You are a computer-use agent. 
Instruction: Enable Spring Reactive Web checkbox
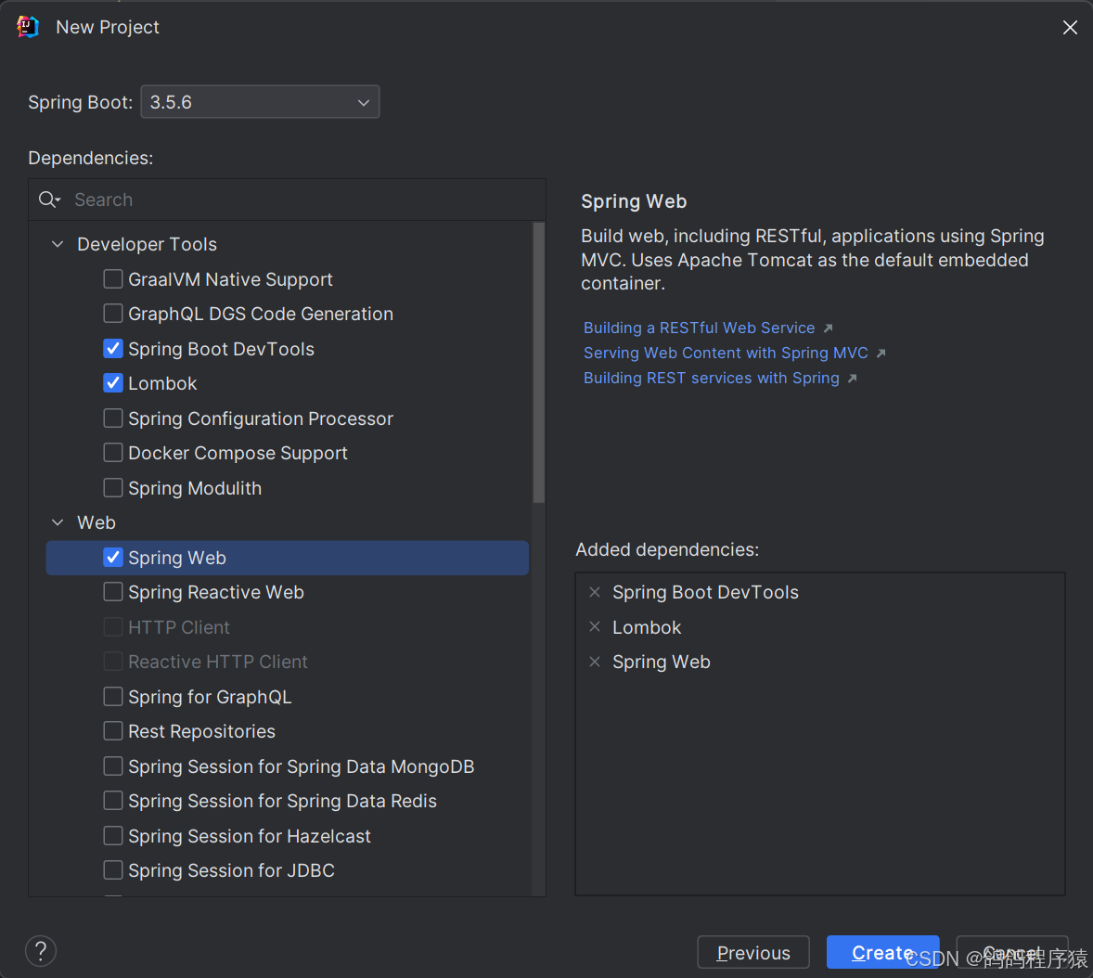point(113,592)
